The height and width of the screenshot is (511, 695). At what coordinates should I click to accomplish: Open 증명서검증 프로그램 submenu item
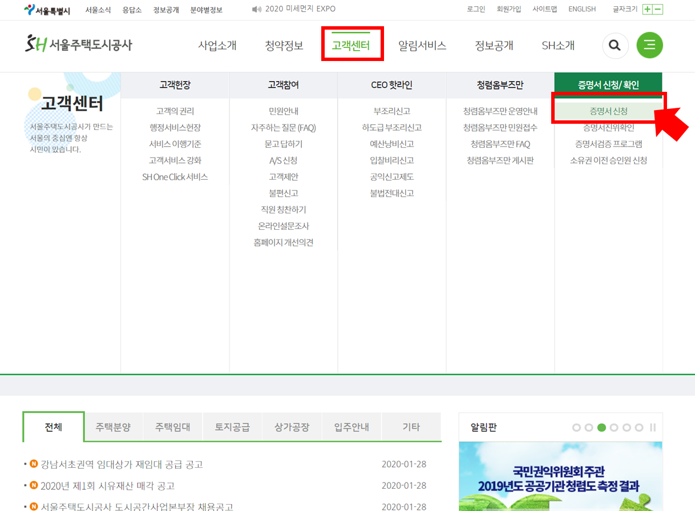608,144
